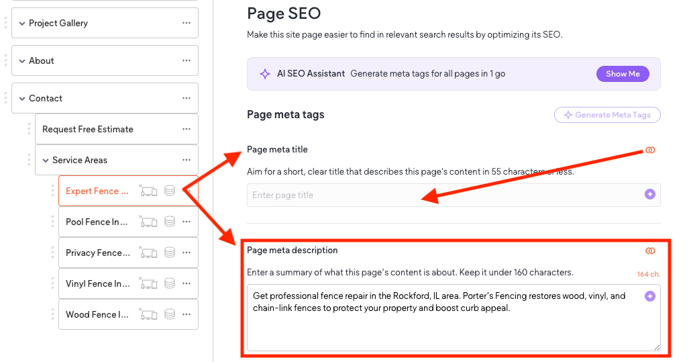Select the Wood Fence page in sidebar
This screenshot has height=362, width=689.
pos(97,315)
